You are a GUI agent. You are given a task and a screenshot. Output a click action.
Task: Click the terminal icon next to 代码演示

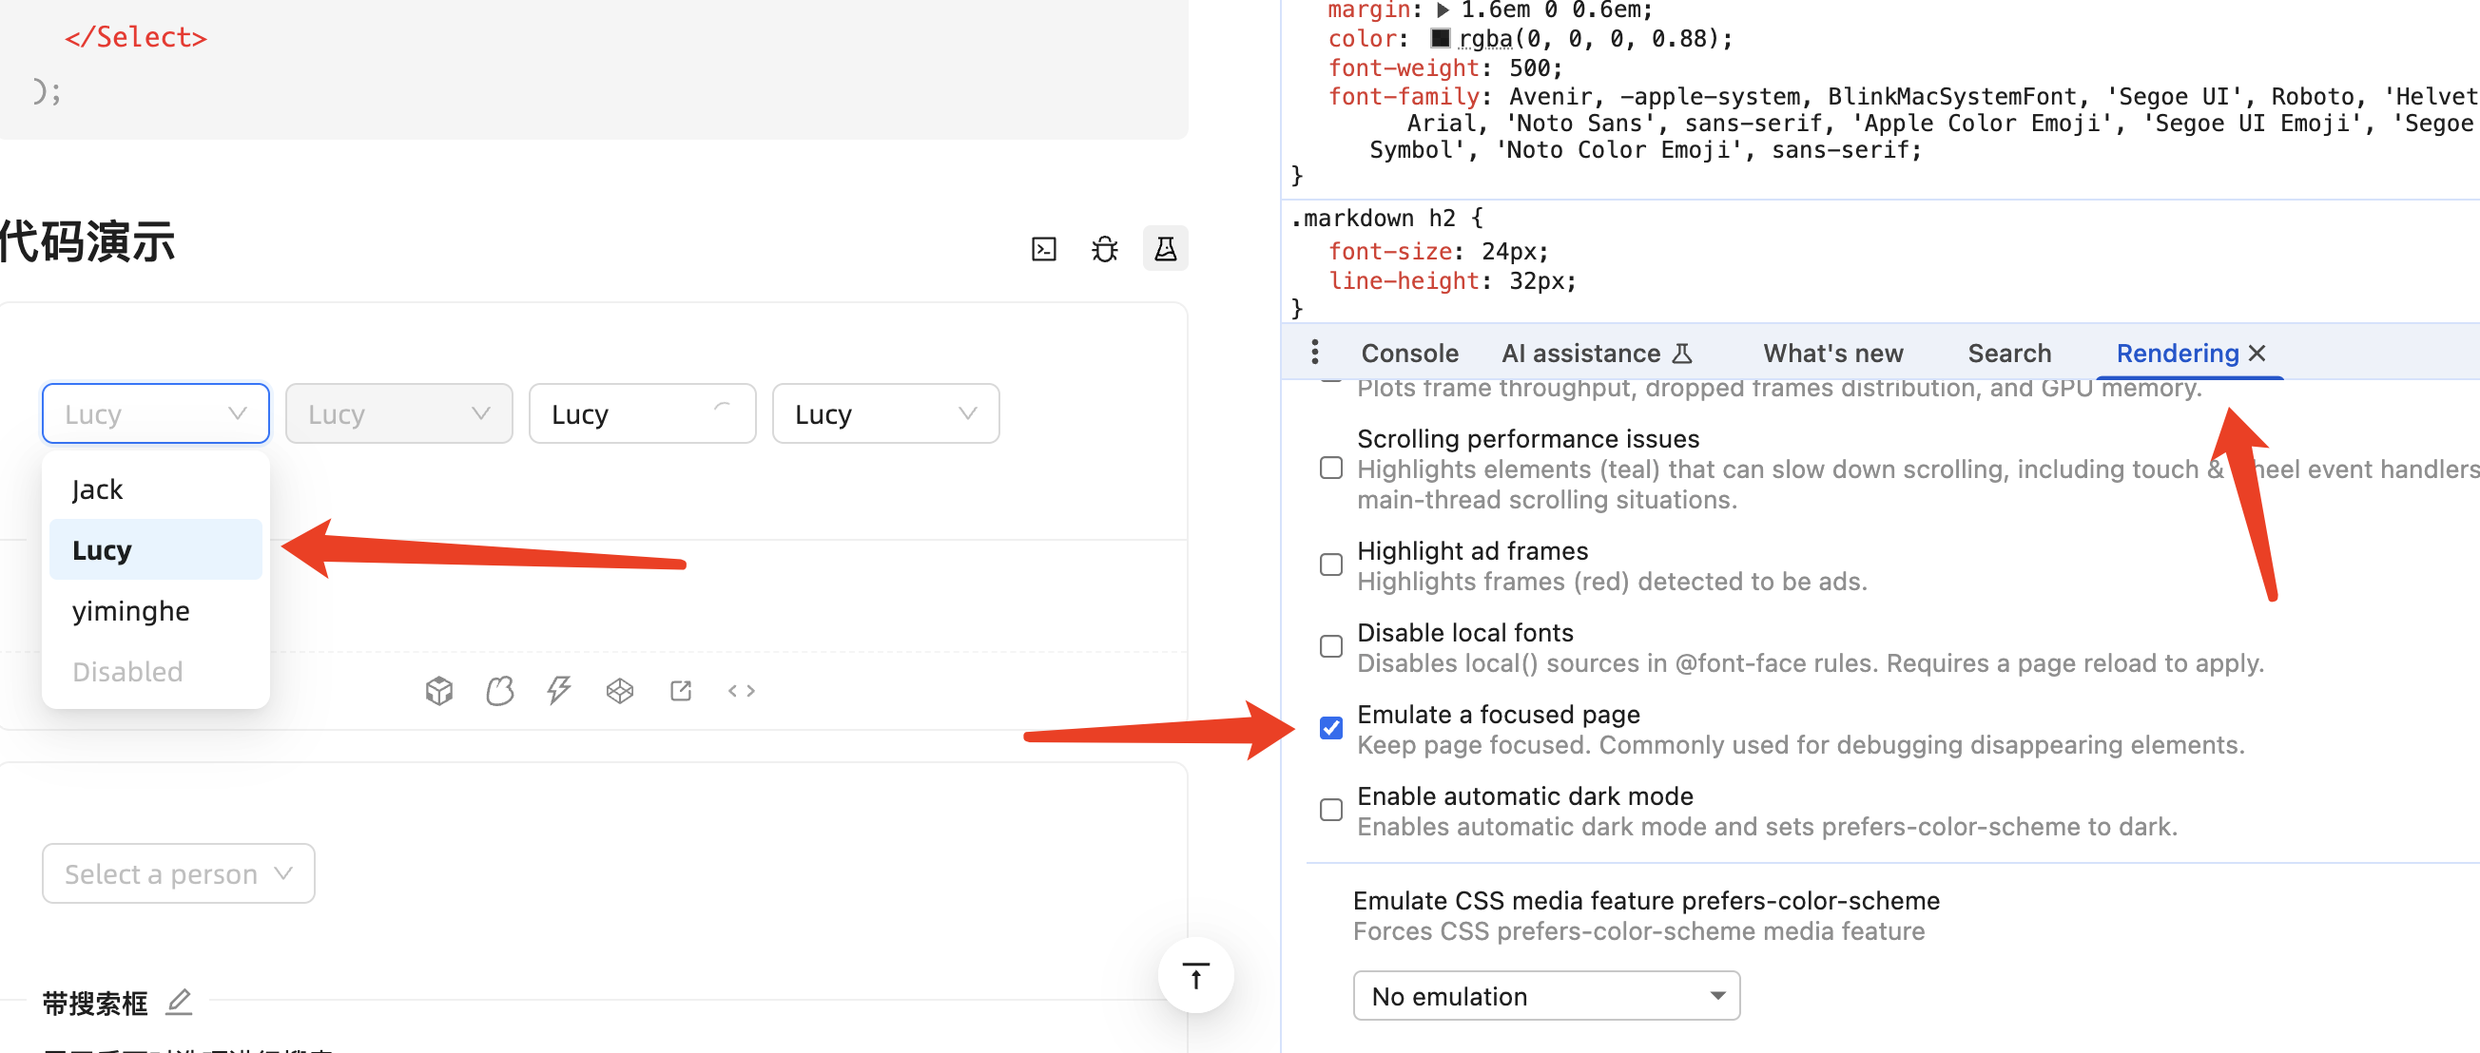1043,249
